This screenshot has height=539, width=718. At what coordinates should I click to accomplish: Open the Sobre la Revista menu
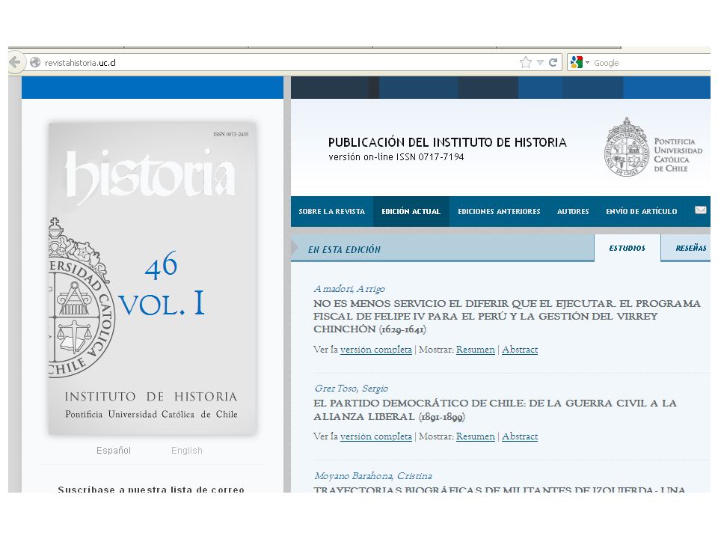coord(332,211)
